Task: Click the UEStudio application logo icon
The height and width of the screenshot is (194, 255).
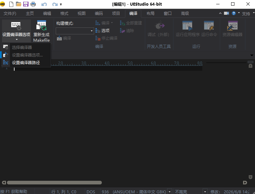Action: coord(2,4)
